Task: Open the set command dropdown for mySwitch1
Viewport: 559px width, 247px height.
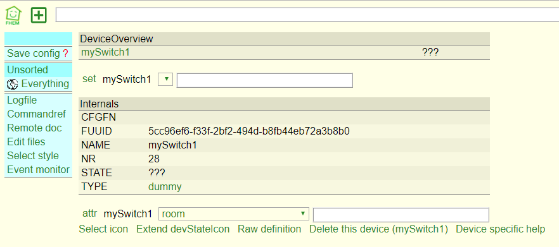Action: pos(165,79)
